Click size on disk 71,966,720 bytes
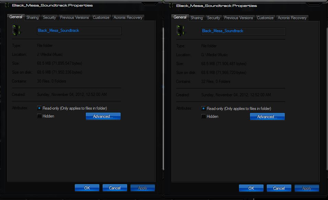328x200 pixels. [x=224, y=73]
